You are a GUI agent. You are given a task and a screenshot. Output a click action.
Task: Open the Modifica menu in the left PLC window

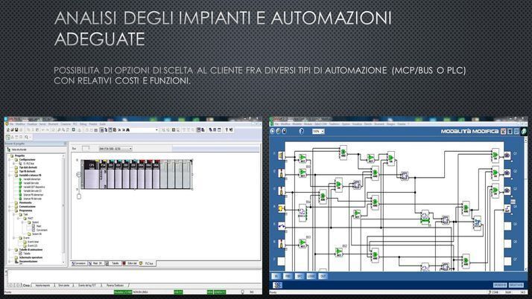(20, 124)
